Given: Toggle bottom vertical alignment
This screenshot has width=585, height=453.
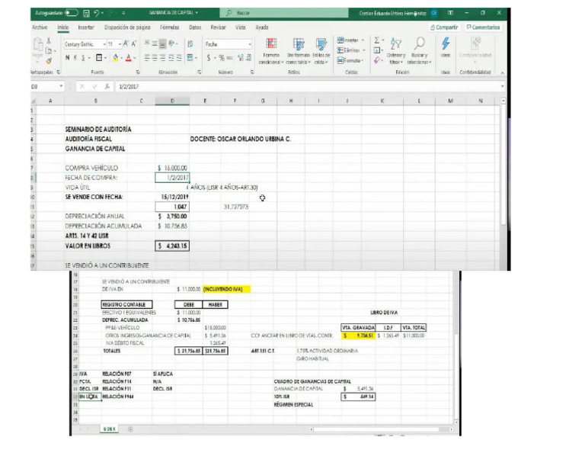Looking at the screenshot, I should coord(162,43).
